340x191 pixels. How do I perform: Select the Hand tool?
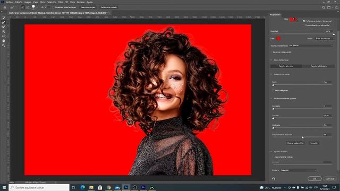click(4, 41)
